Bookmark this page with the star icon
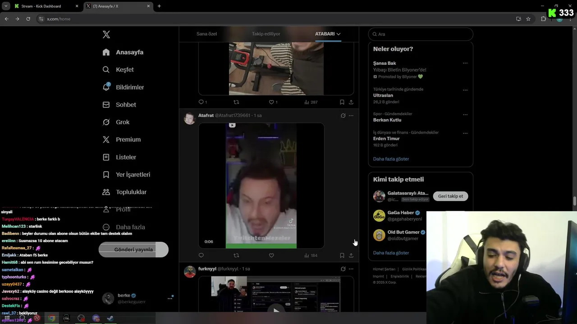Image resolution: width=577 pixels, height=324 pixels. pyautogui.click(x=528, y=19)
